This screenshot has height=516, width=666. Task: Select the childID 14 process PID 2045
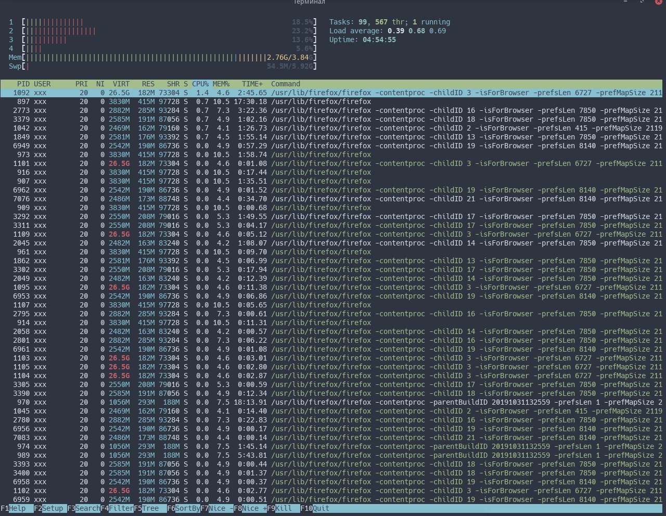coord(331,243)
